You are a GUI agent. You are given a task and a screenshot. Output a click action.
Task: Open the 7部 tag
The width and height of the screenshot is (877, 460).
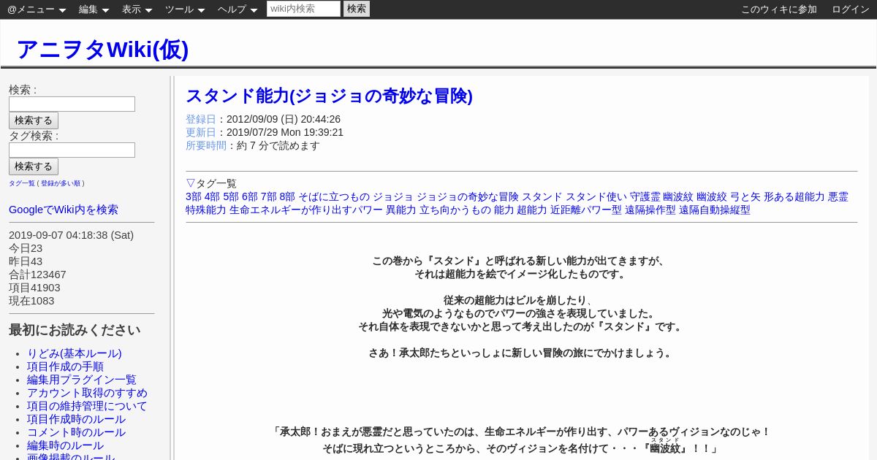[268, 196]
